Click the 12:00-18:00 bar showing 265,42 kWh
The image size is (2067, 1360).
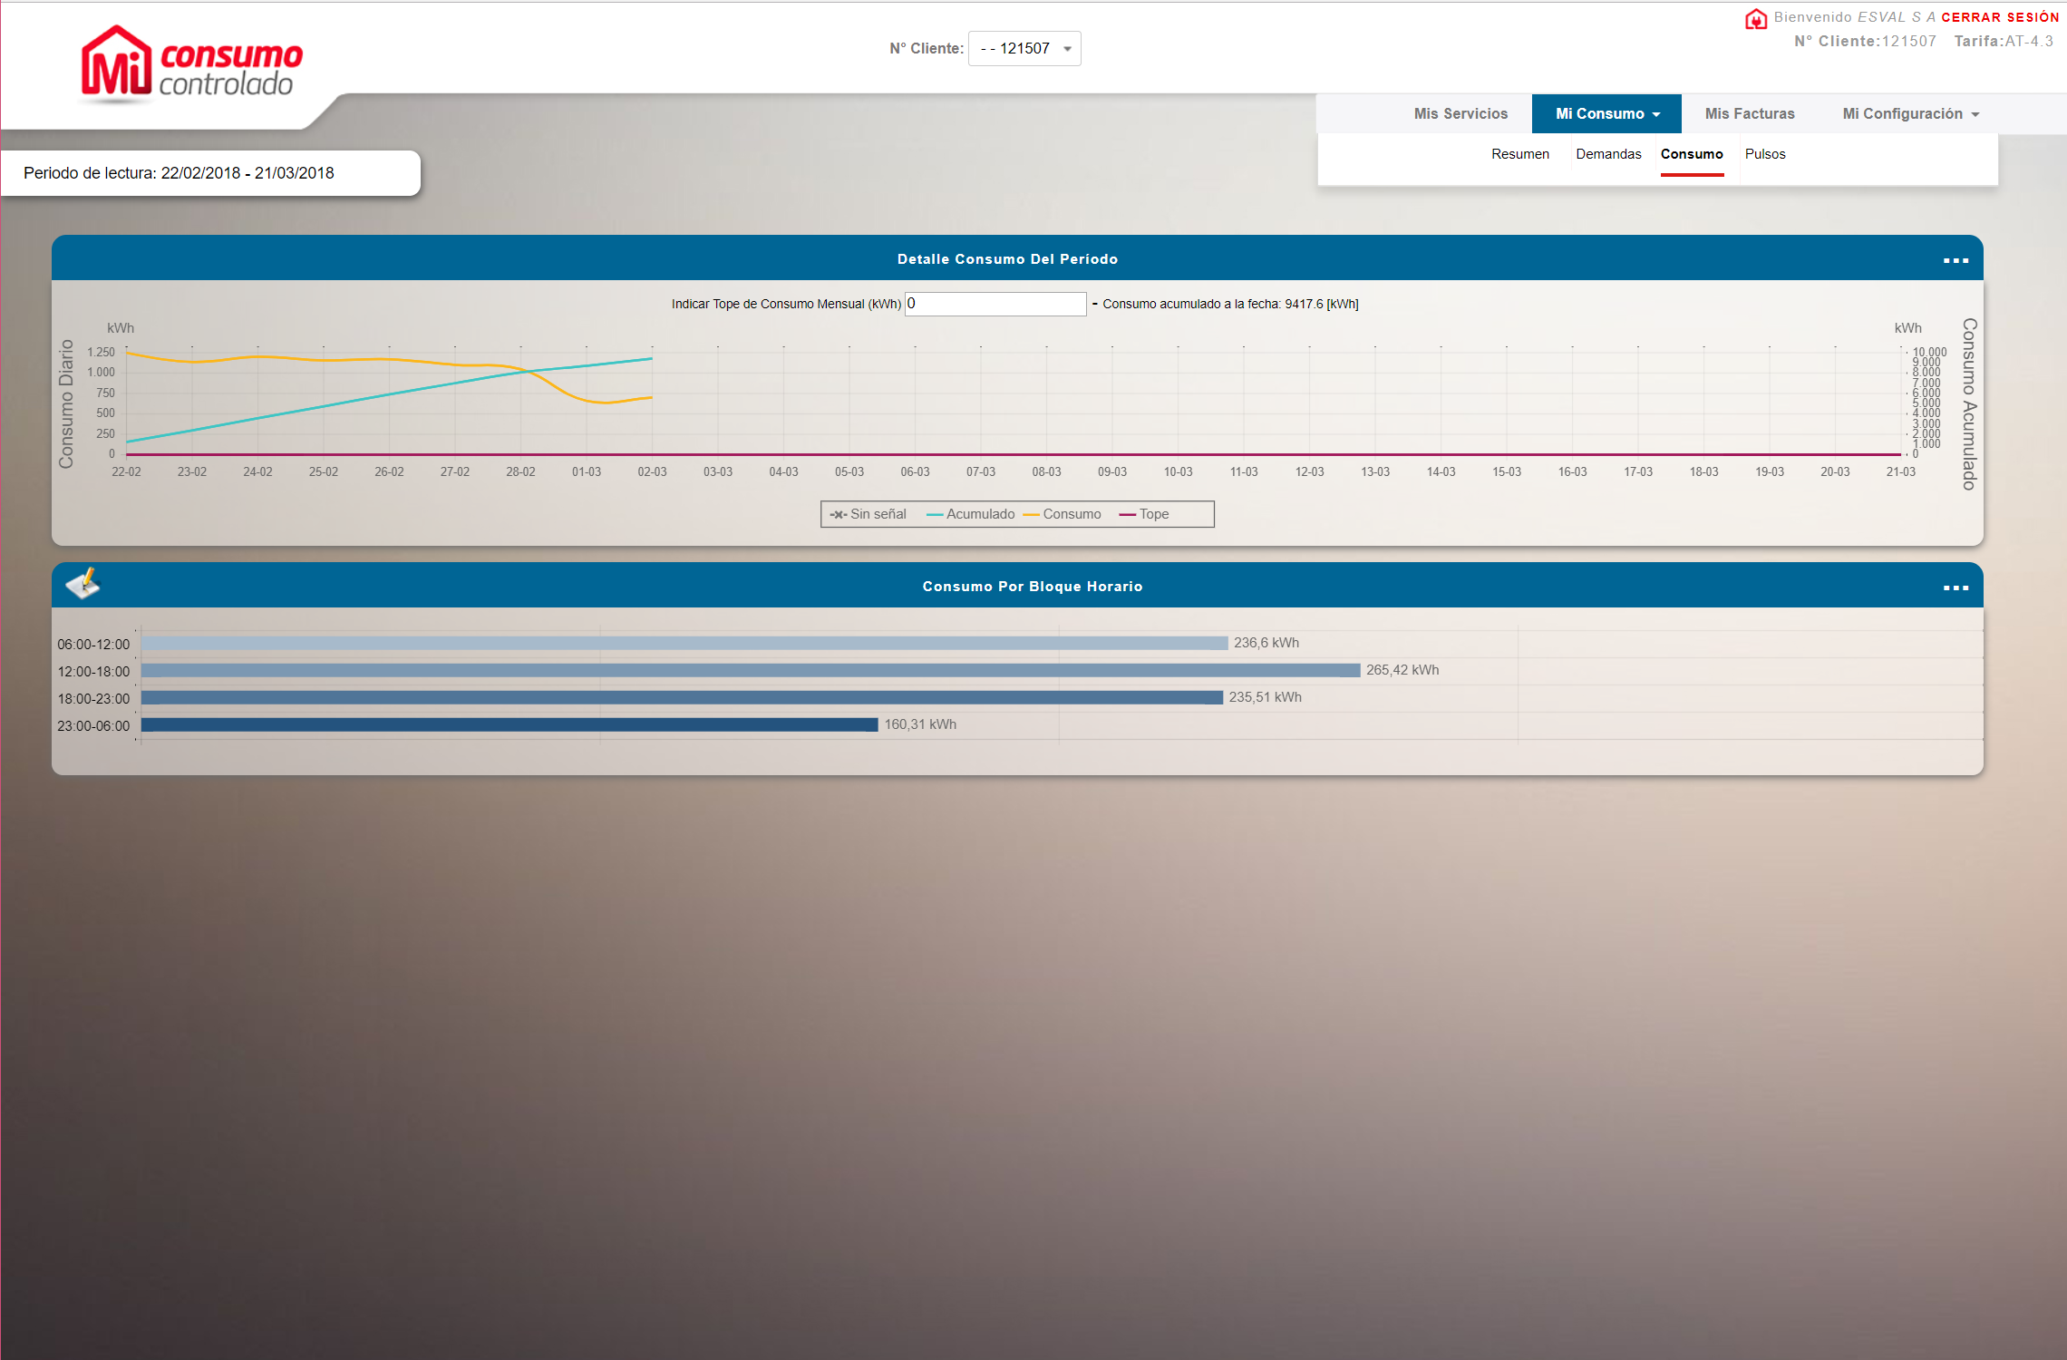751,670
